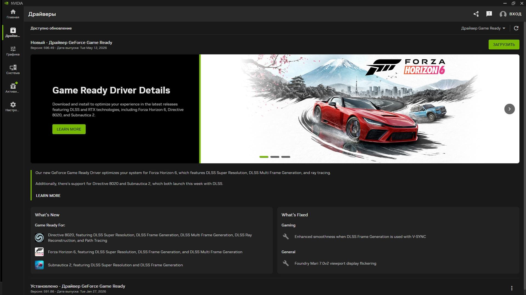Click the Subnautica 2 feature text
The height and width of the screenshot is (295, 526).
[x=115, y=265]
